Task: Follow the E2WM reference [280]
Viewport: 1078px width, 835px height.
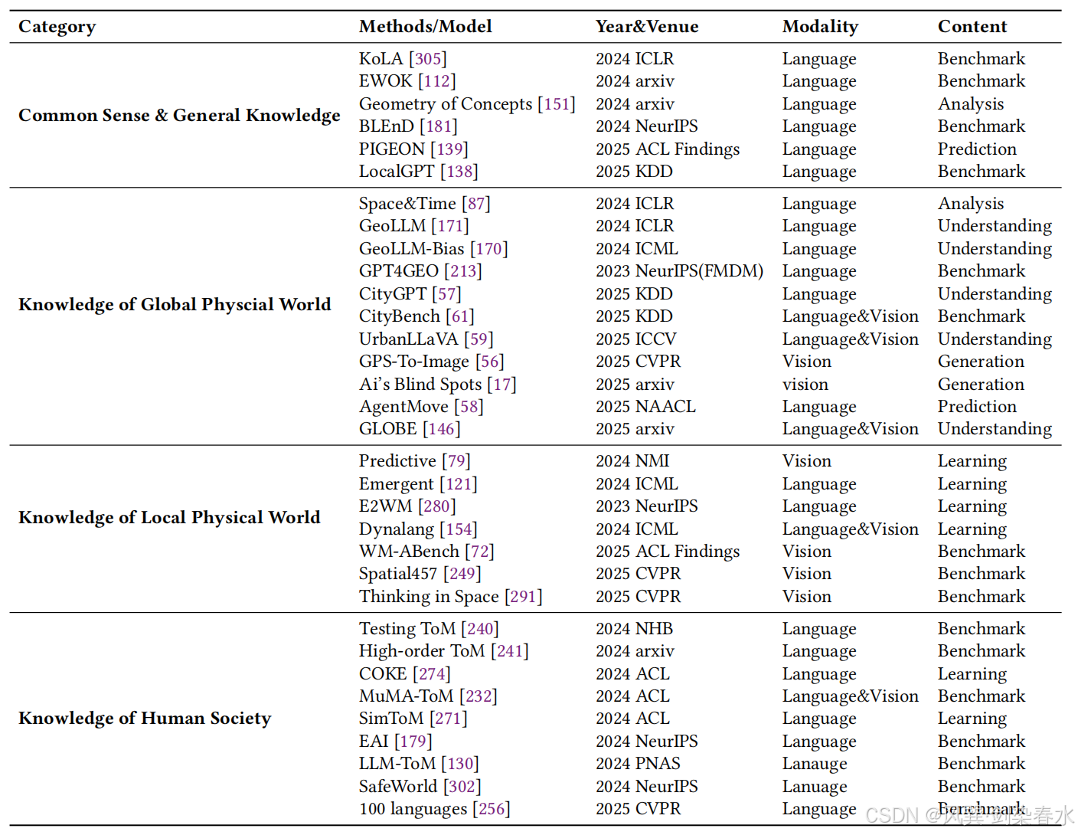Action: point(437,506)
